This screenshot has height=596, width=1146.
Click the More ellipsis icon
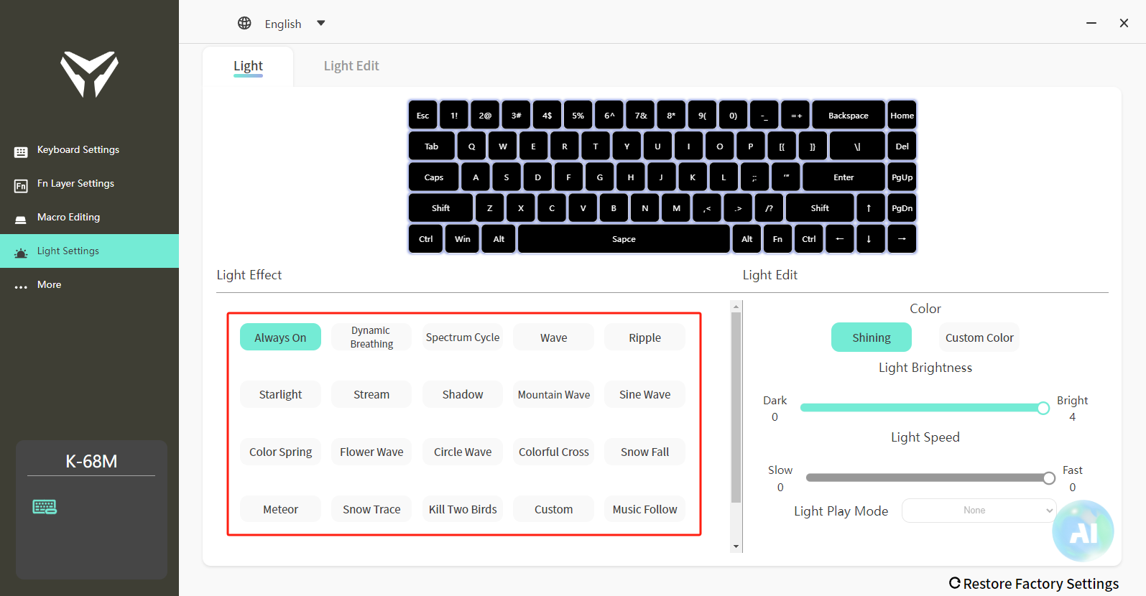point(21,287)
